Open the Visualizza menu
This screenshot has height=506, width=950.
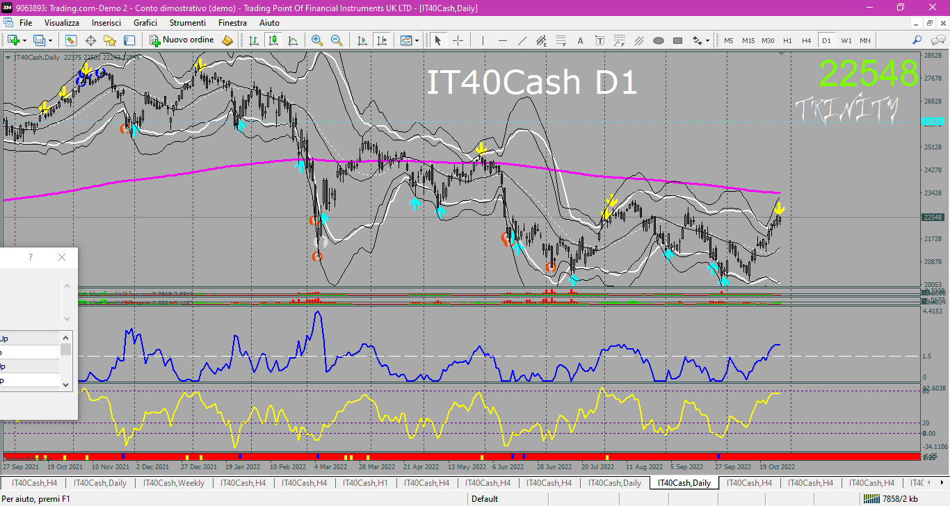62,23
